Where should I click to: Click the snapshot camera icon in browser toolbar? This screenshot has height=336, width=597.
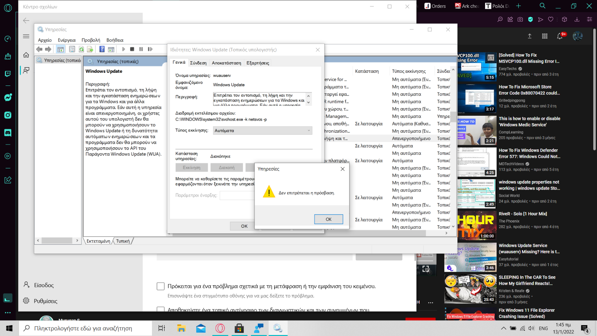pyautogui.click(x=520, y=19)
